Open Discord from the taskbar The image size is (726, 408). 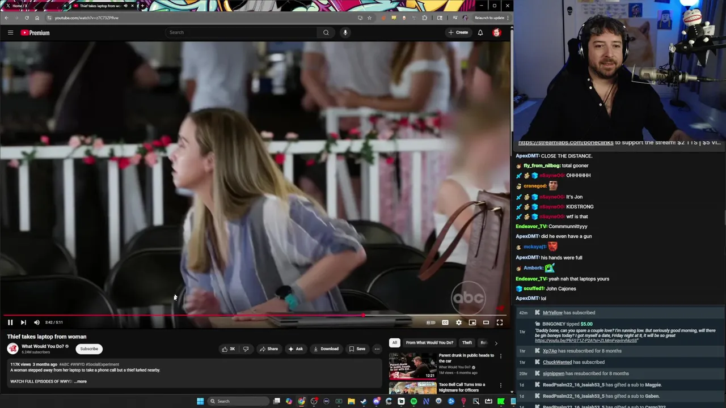pyautogui.click(x=376, y=401)
